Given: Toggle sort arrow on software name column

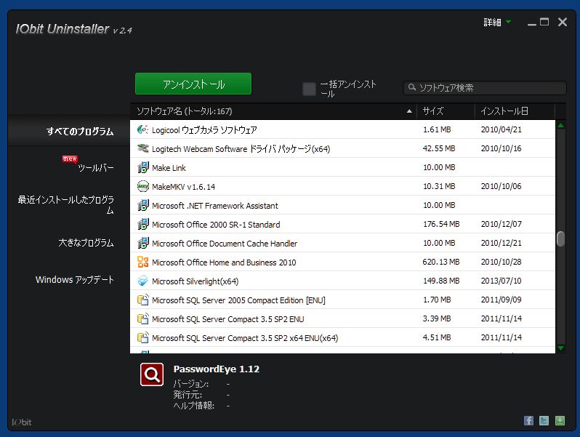Looking at the screenshot, I should tap(409, 111).
